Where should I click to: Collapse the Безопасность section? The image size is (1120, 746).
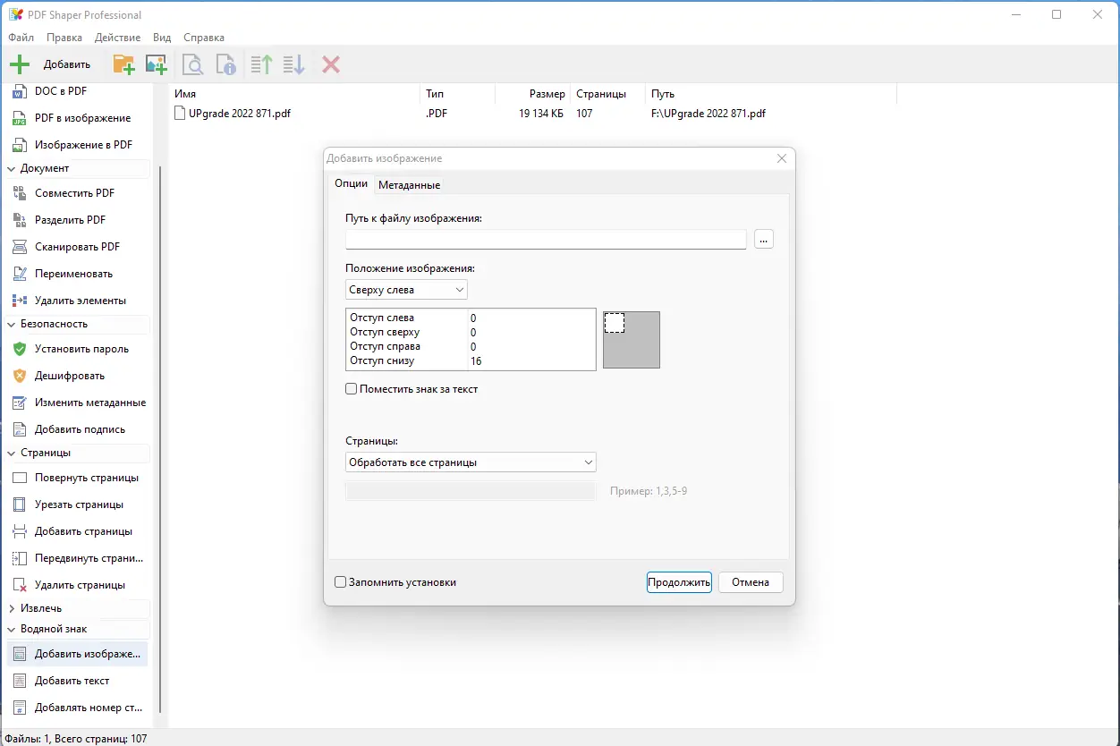coord(12,324)
